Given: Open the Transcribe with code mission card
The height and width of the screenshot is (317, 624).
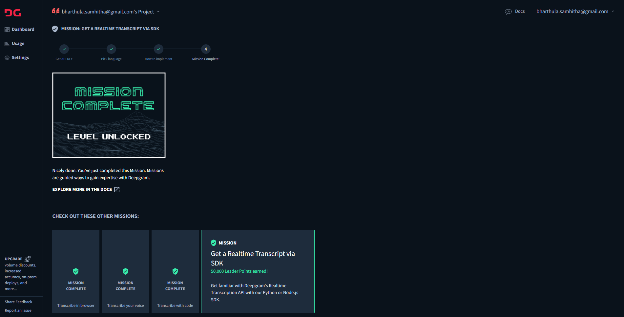Looking at the screenshot, I should (x=175, y=271).
